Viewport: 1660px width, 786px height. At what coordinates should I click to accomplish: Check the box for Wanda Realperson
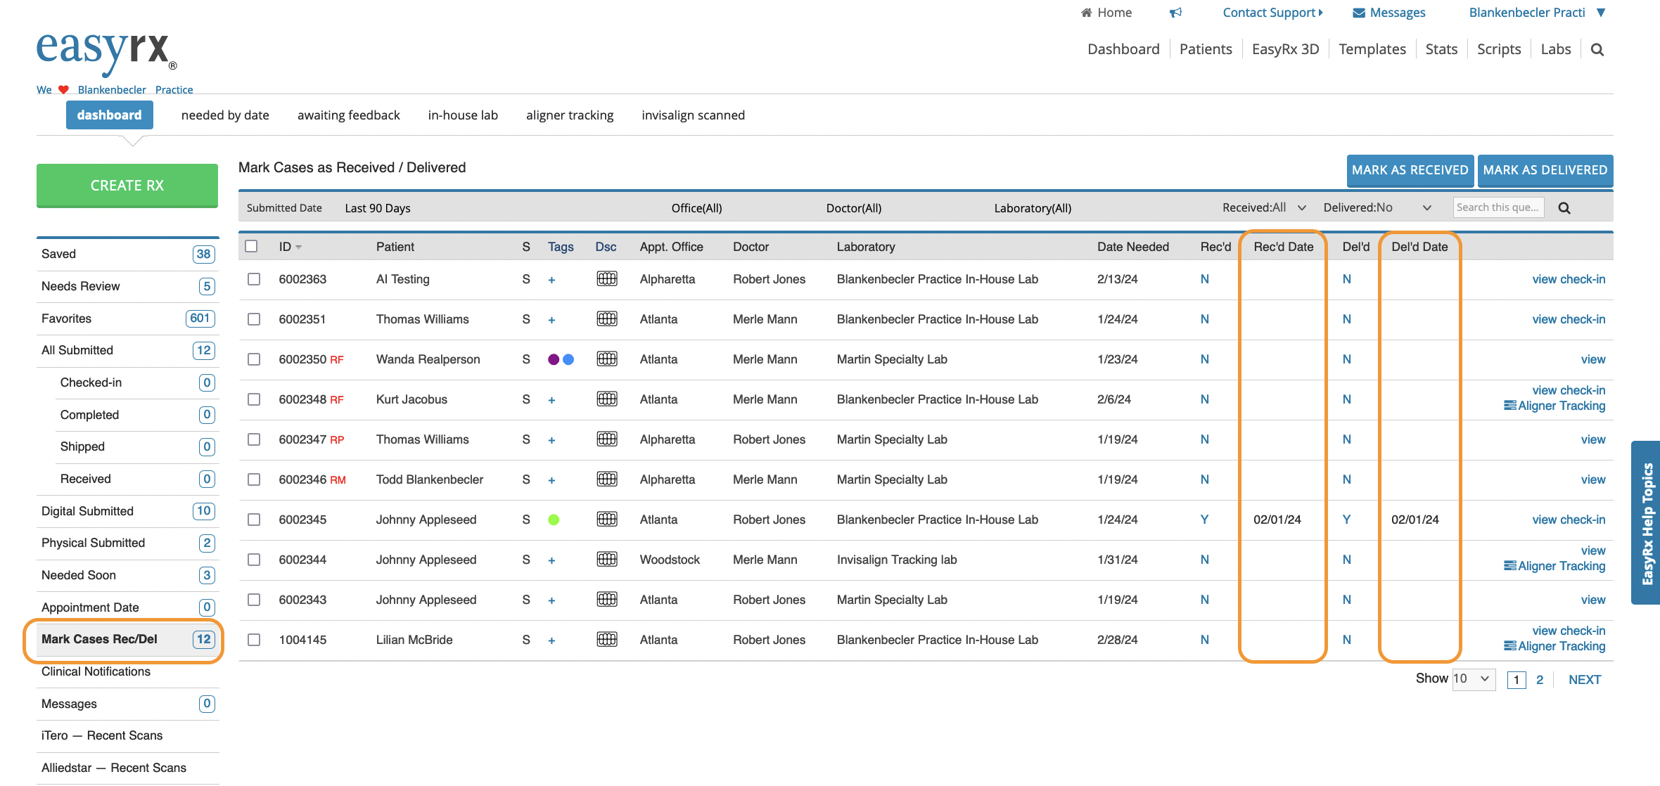[x=254, y=359]
